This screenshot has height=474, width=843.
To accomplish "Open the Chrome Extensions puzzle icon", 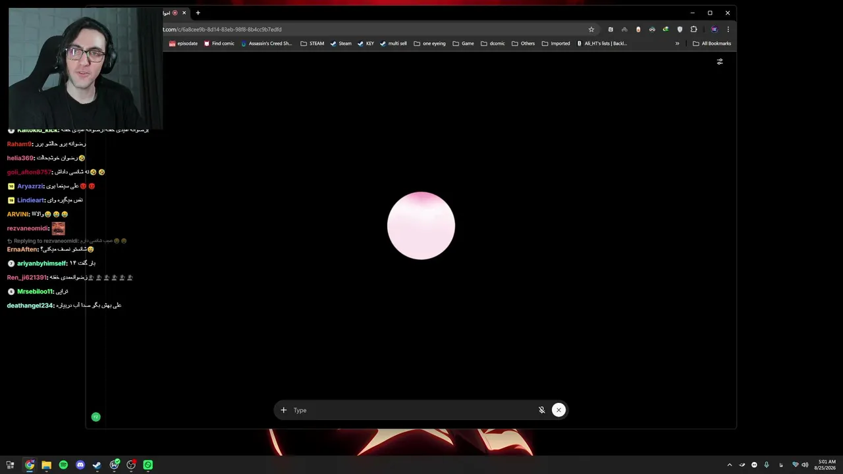I will (x=693, y=30).
